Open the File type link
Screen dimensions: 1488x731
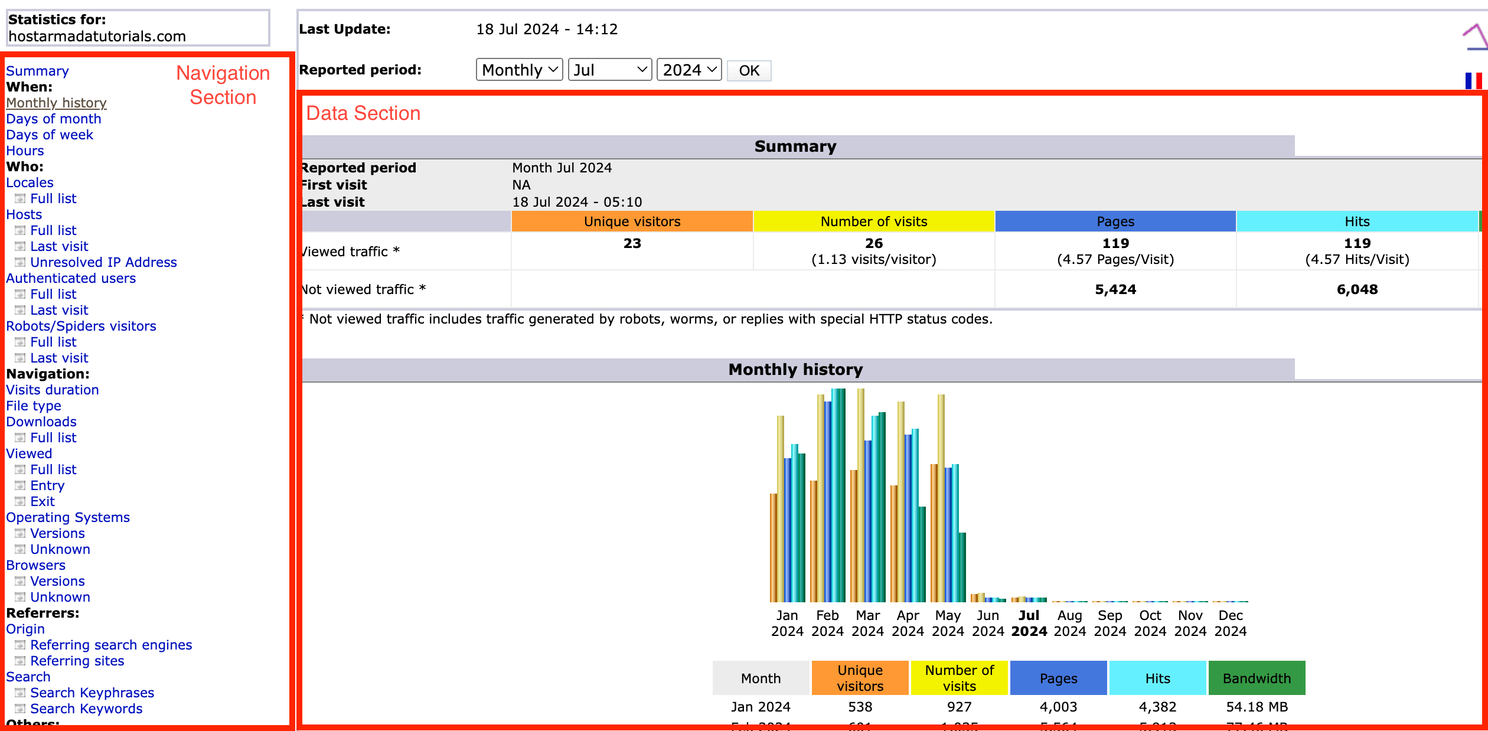(34, 406)
